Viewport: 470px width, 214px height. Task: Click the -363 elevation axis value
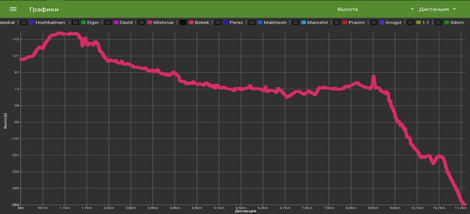pyautogui.click(x=15, y=205)
